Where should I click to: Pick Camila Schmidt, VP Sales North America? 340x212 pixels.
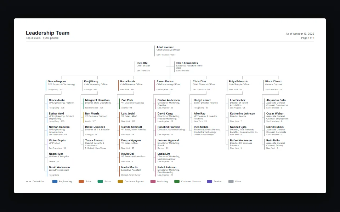click(x=134, y=131)
